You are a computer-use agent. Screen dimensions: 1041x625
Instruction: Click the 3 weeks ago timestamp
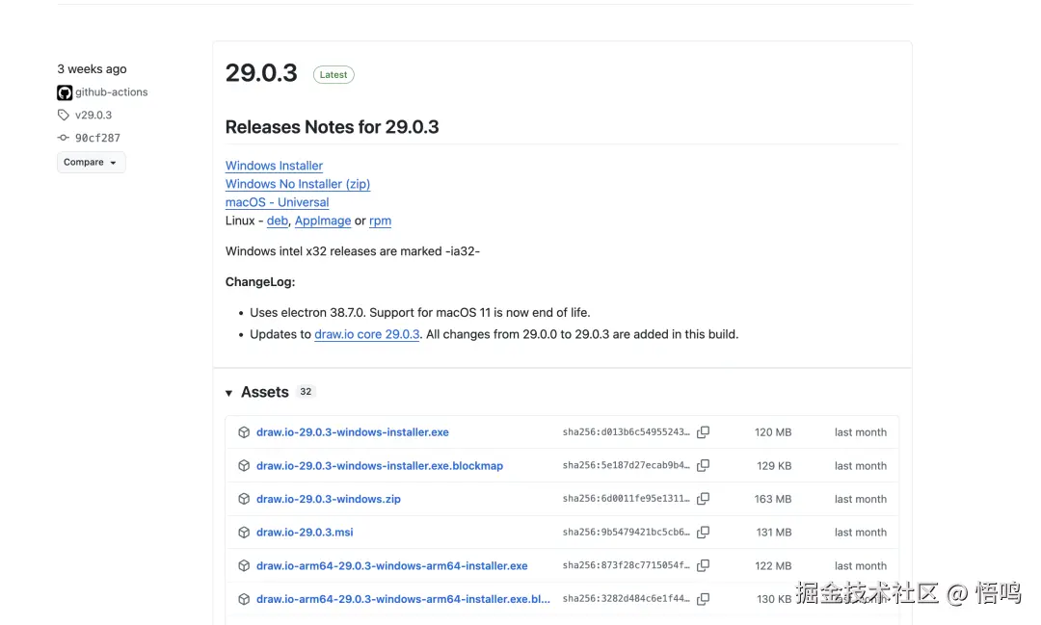92,69
